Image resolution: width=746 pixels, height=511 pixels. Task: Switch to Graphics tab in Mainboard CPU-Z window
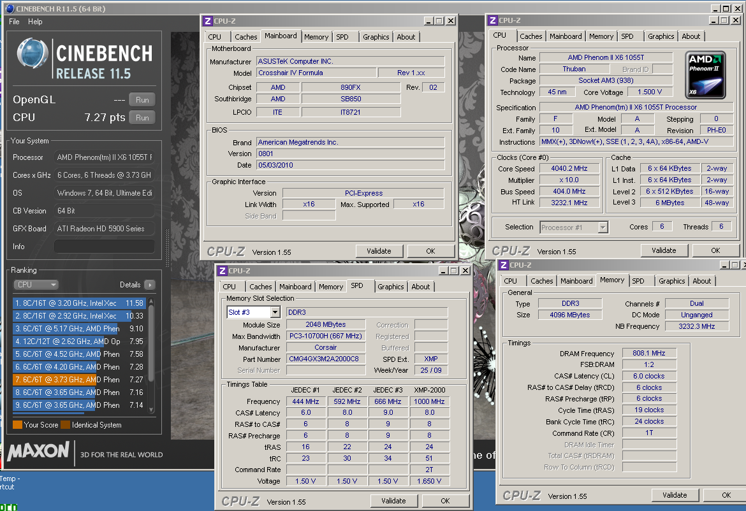tap(376, 36)
